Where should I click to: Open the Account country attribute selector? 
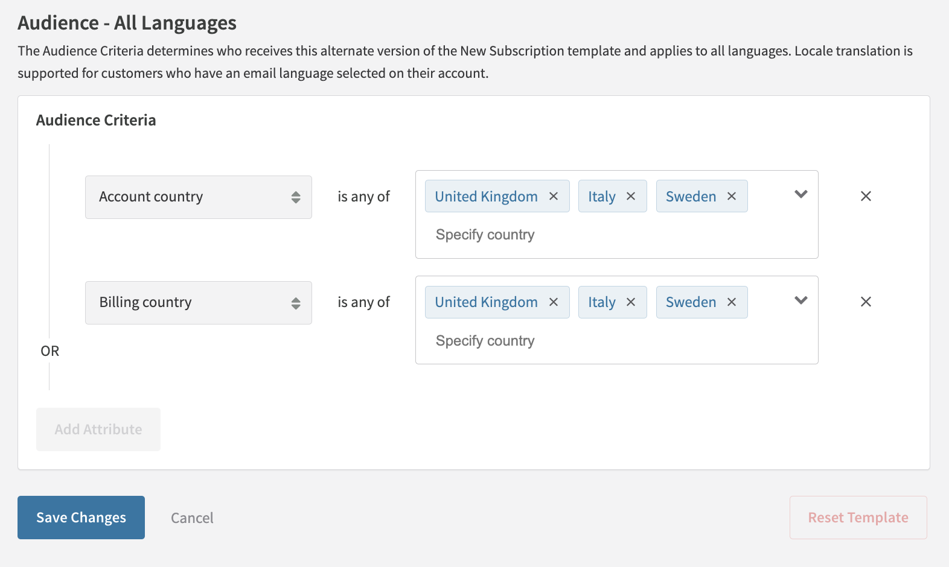point(198,197)
